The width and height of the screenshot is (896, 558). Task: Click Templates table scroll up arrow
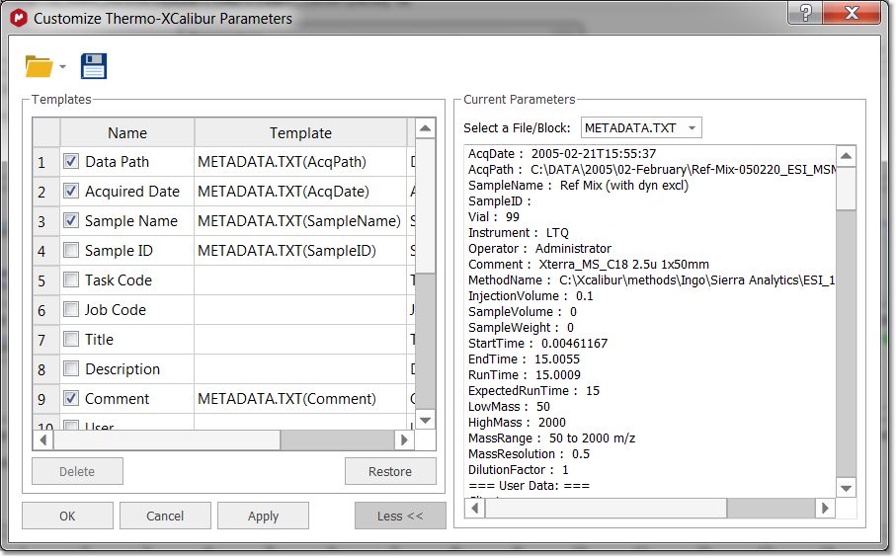pyautogui.click(x=425, y=128)
